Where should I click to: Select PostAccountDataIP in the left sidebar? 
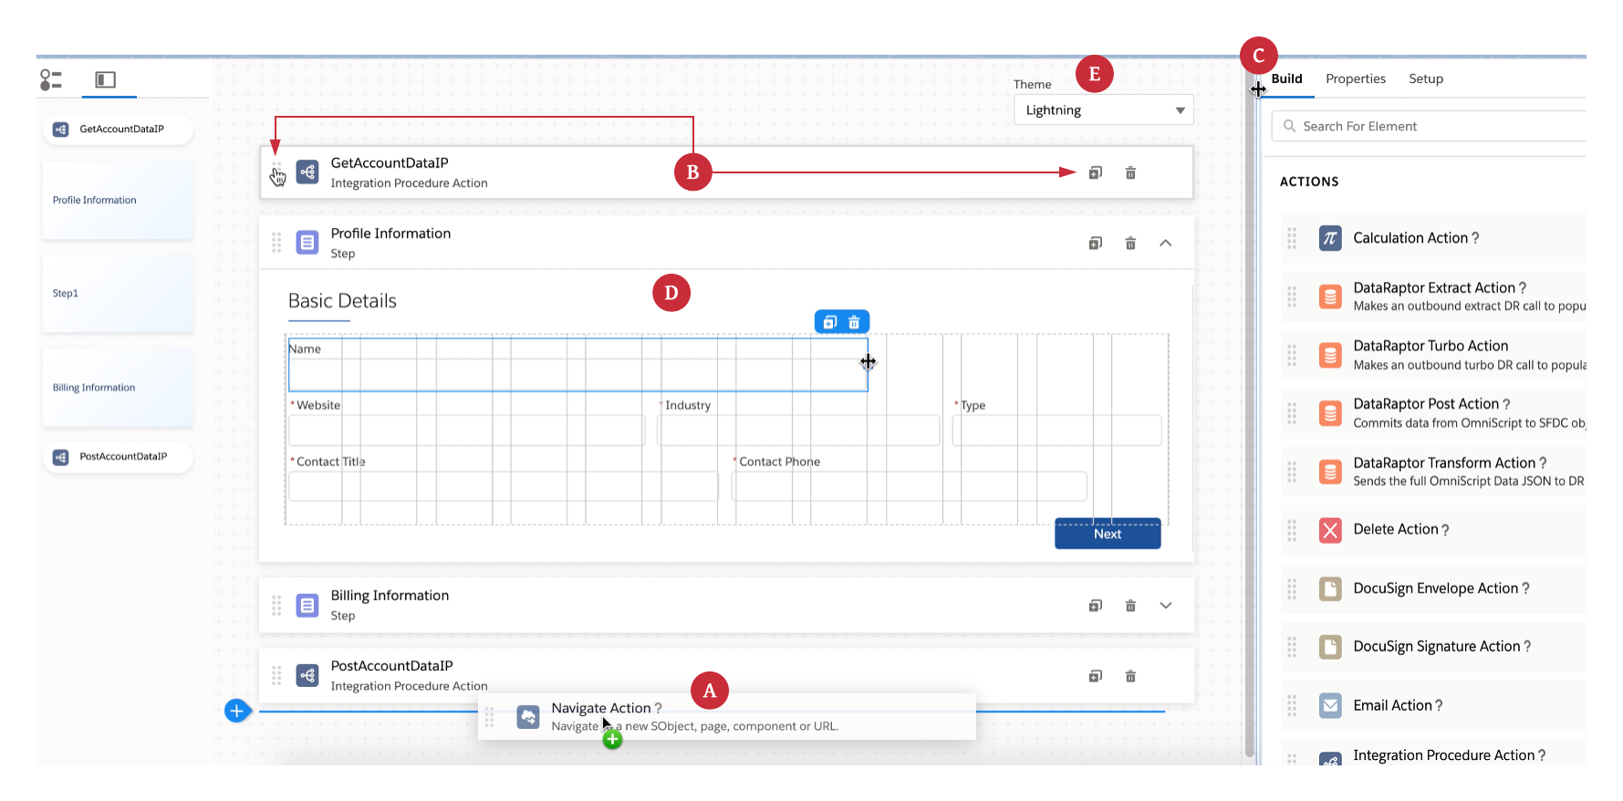tap(118, 457)
